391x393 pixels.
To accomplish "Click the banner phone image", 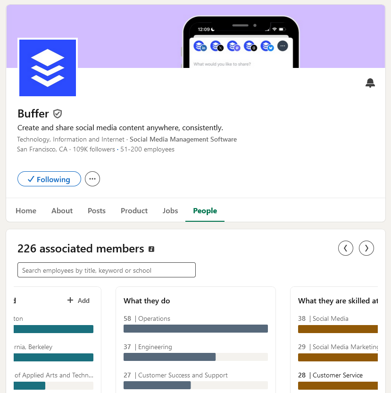I will (241, 42).
